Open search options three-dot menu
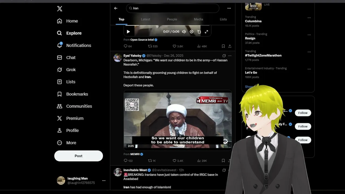 point(229,8)
